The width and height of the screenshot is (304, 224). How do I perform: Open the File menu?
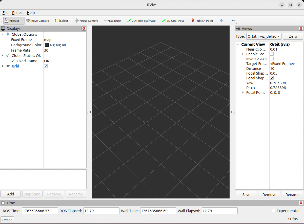pyautogui.click(x=5, y=13)
